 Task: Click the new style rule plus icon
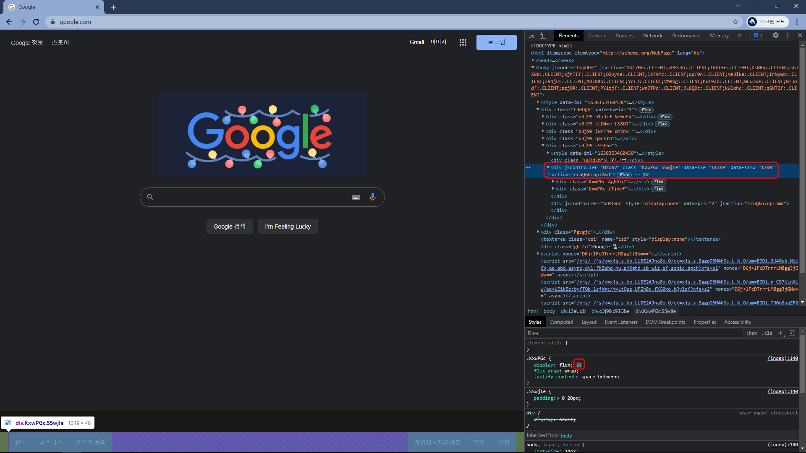point(780,333)
